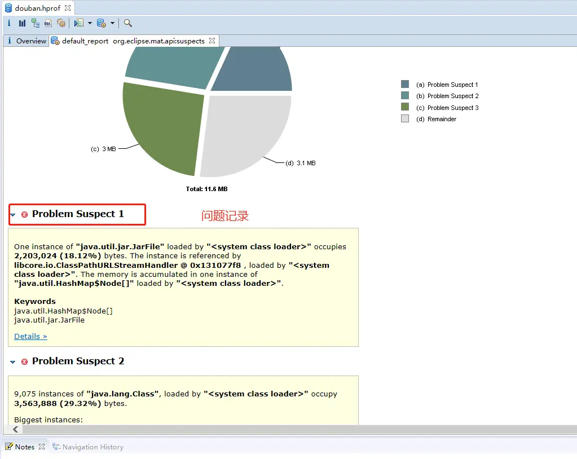Click the "(c) 3 MB" pie label
Image resolution: width=577 pixels, height=459 pixels.
[103, 149]
